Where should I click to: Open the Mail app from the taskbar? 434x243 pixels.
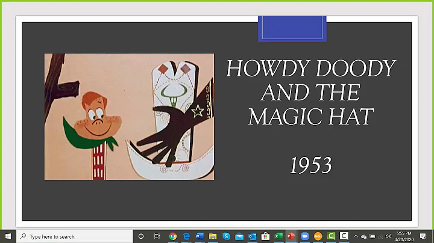239,236
